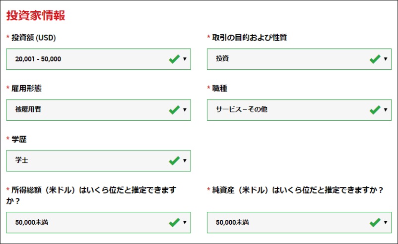Expand the 職種 dropdown arrow
This screenshot has width=398, height=244.
coord(386,110)
